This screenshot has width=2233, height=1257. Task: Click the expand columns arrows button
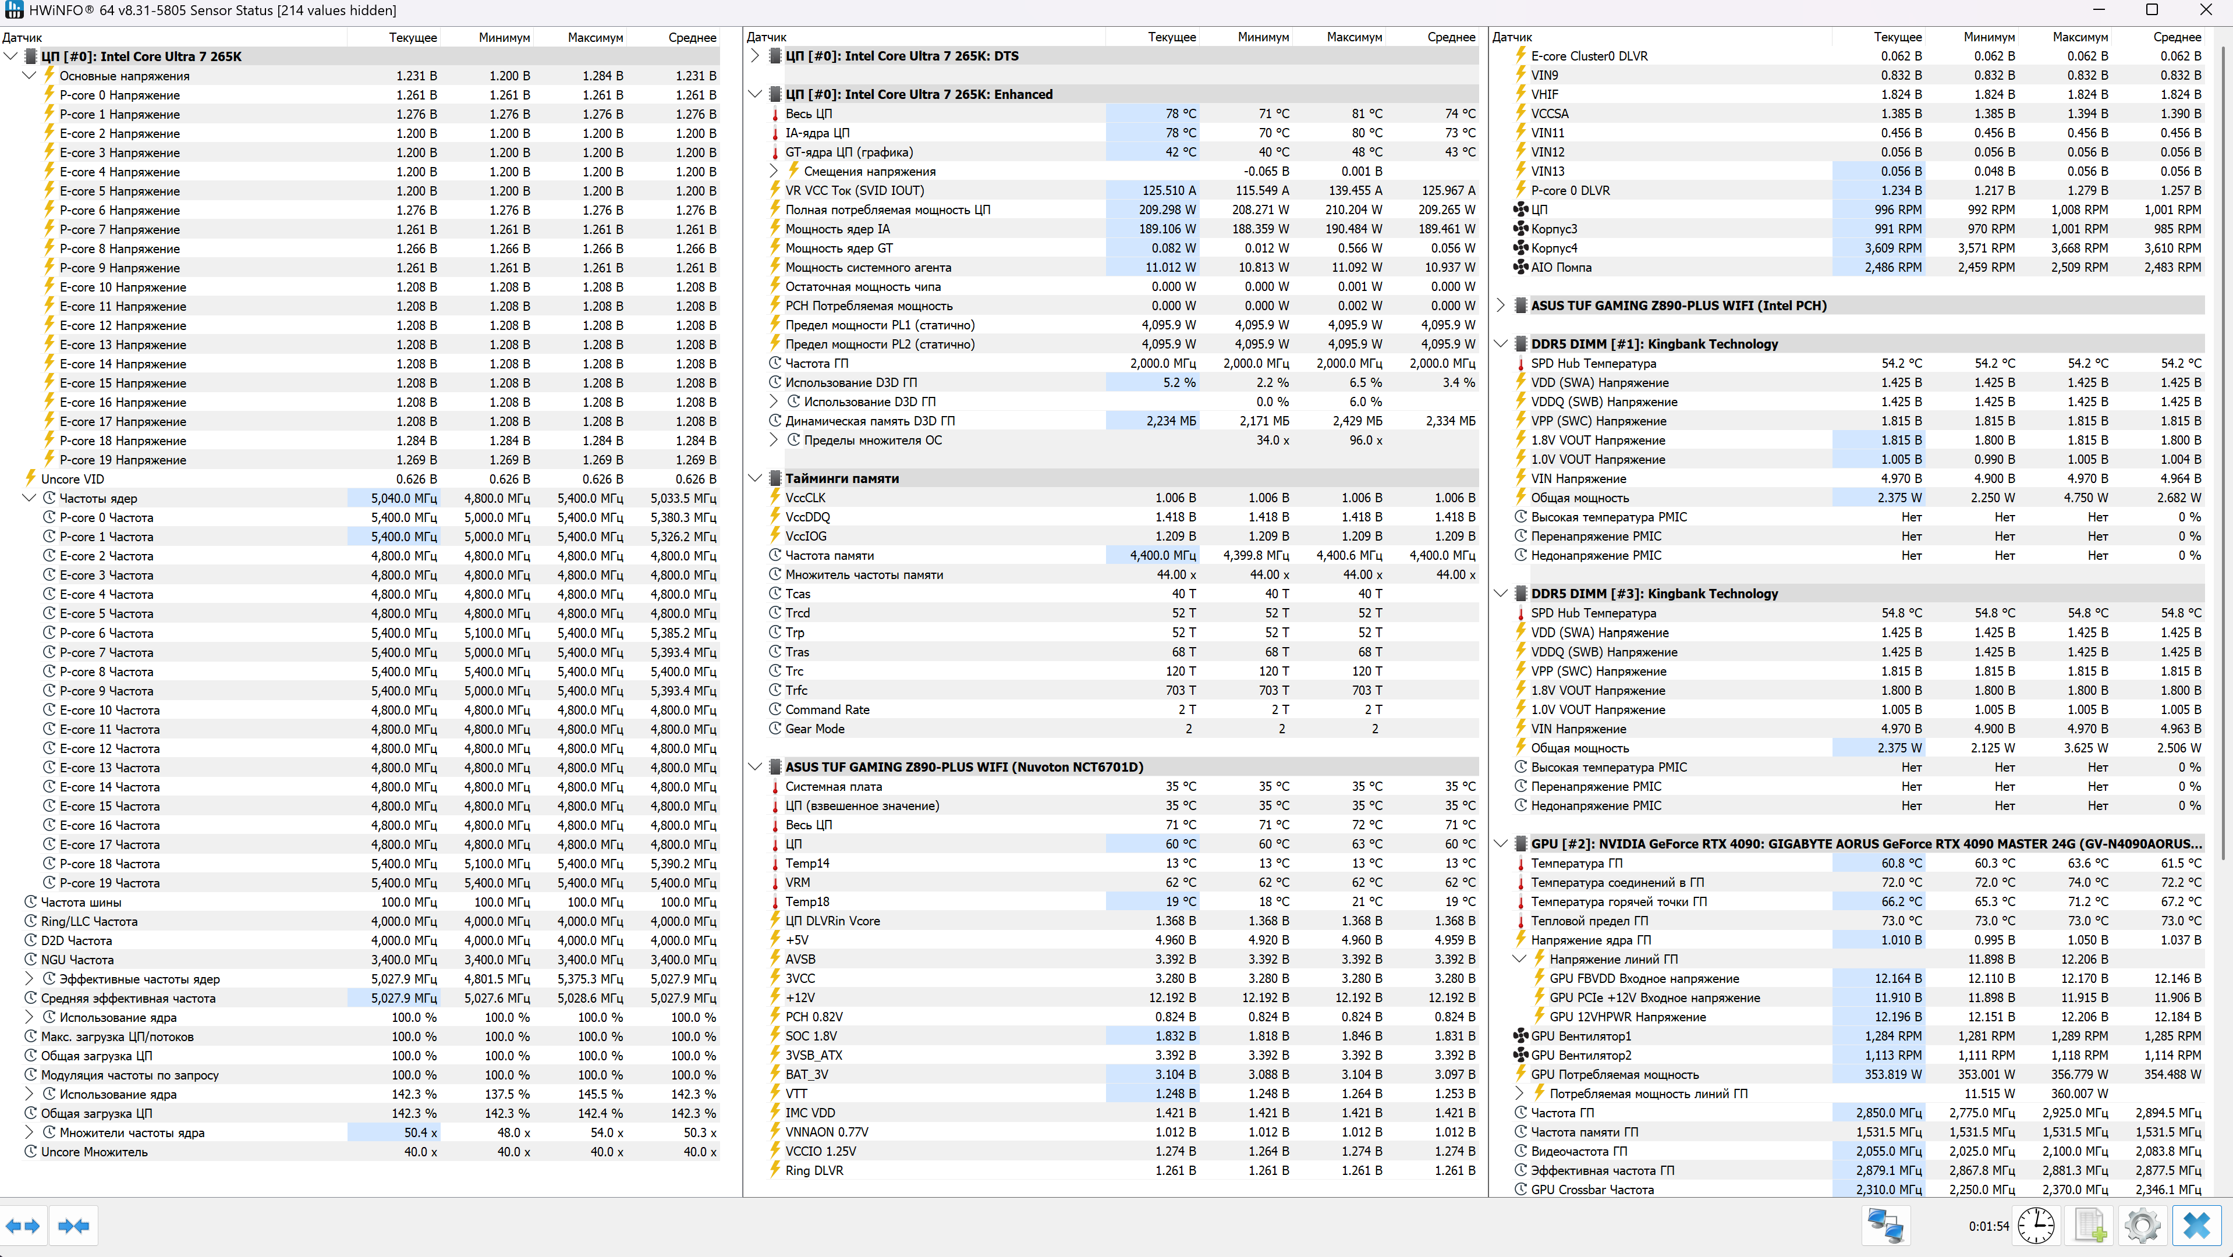point(23,1226)
